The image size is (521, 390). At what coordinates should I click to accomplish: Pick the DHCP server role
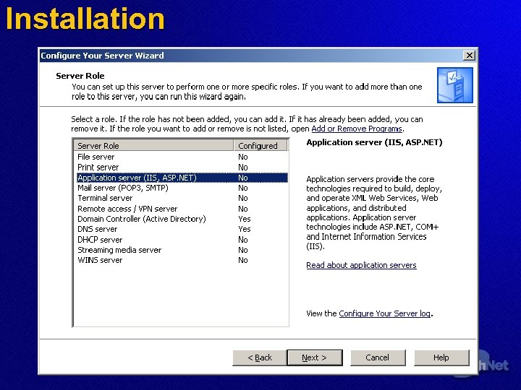pos(182,240)
